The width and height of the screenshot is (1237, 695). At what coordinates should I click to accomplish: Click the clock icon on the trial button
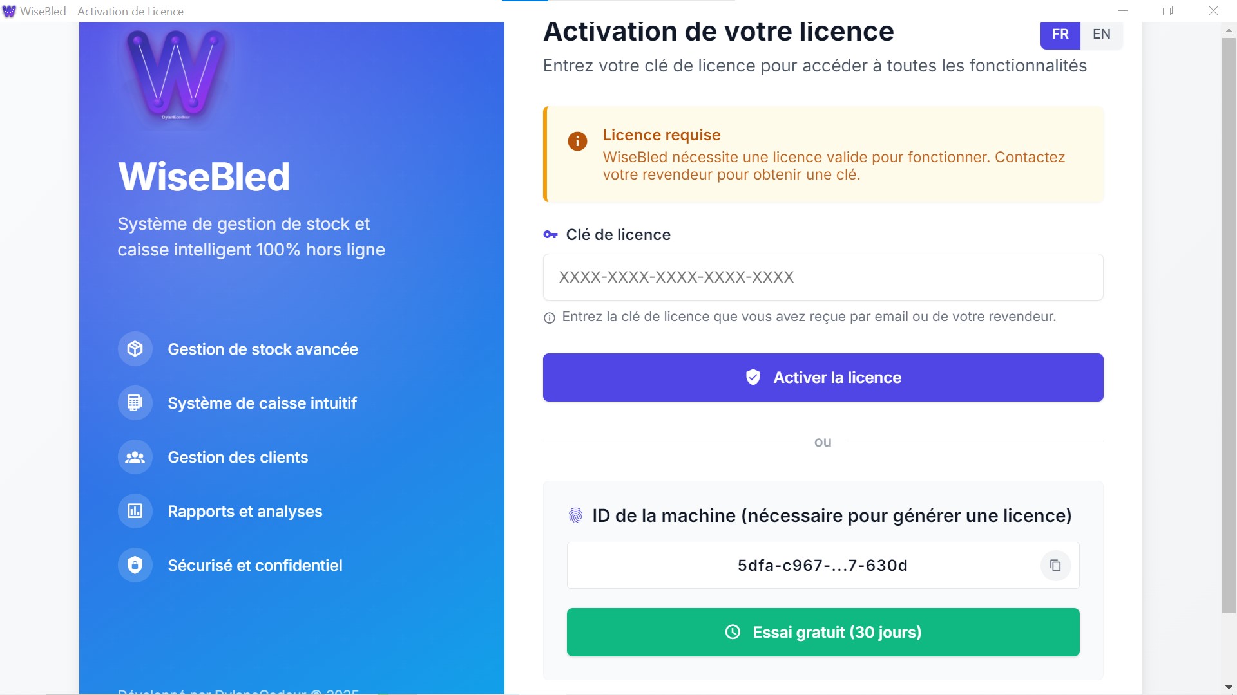[731, 632]
